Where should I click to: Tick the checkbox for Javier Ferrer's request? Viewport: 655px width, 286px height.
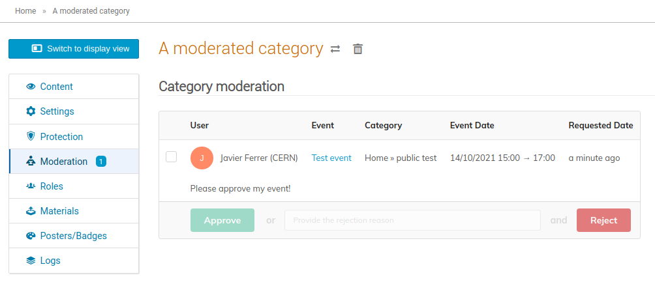(x=172, y=157)
